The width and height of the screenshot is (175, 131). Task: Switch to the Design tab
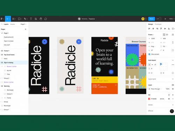150,24
